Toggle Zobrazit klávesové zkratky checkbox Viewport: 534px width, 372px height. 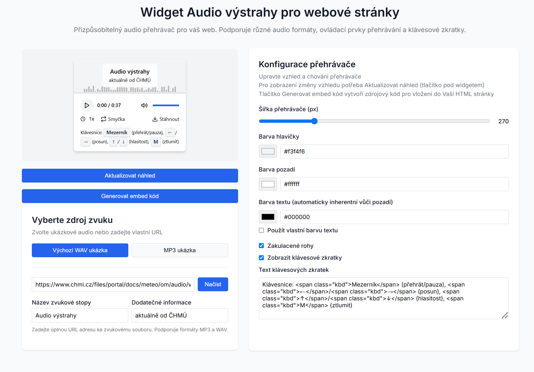click(x=261, y=258)
